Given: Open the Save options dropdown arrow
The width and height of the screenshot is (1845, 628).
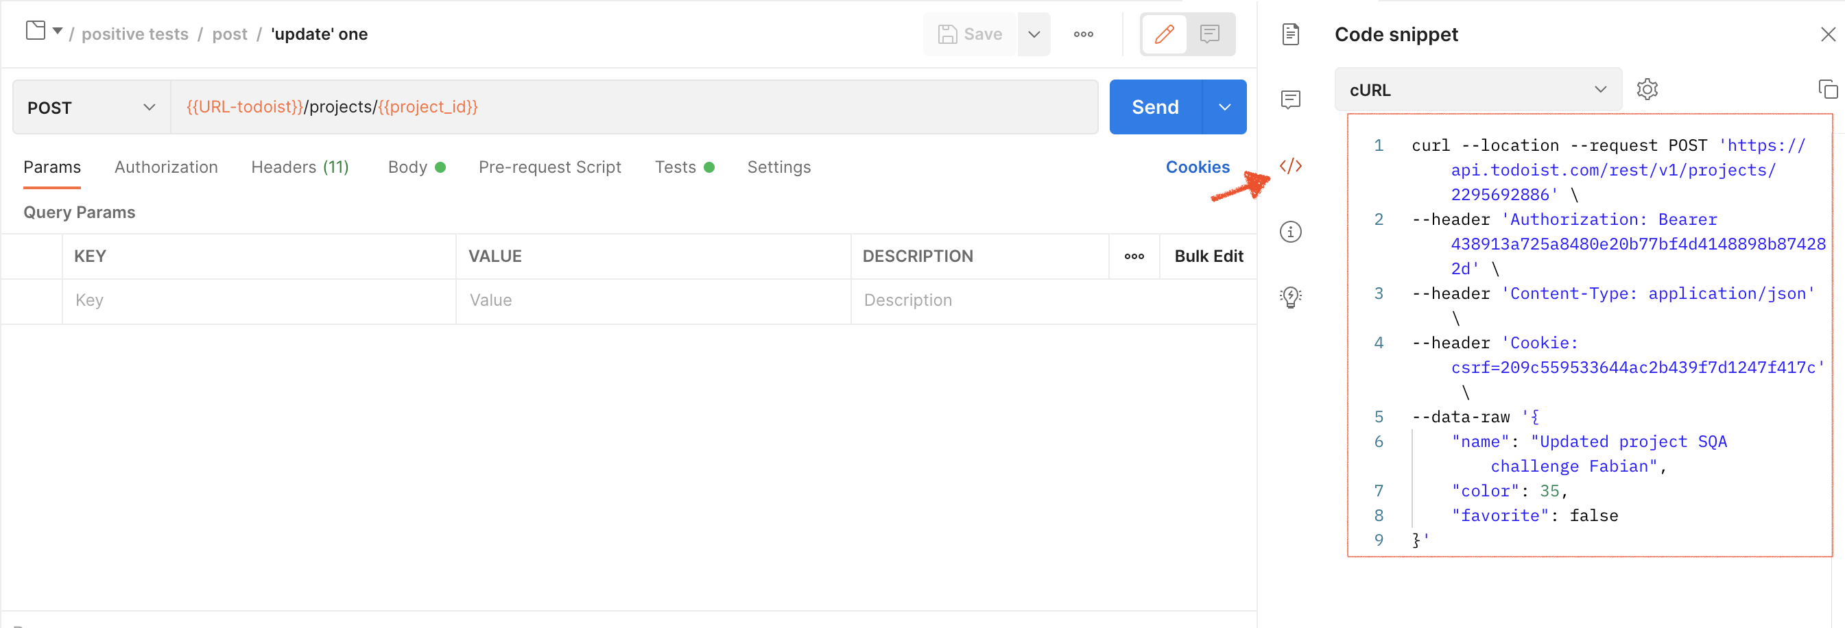Looking at the screenshot, I should pos(1034,34).
